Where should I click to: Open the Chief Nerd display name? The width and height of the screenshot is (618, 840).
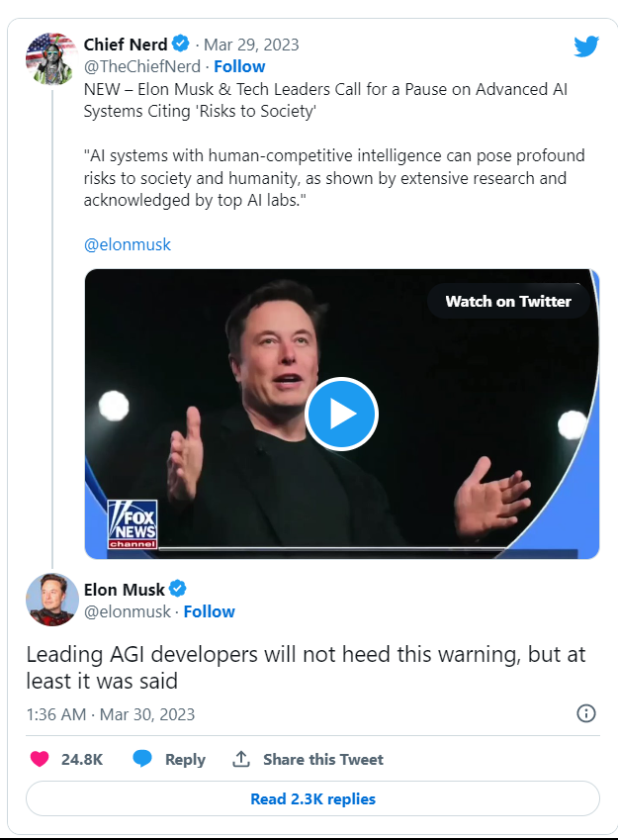[125, 45]
